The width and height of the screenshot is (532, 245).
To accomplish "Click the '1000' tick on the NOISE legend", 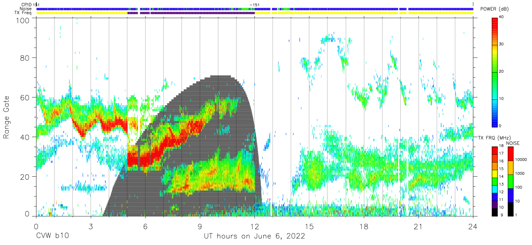I will [519, 174].
